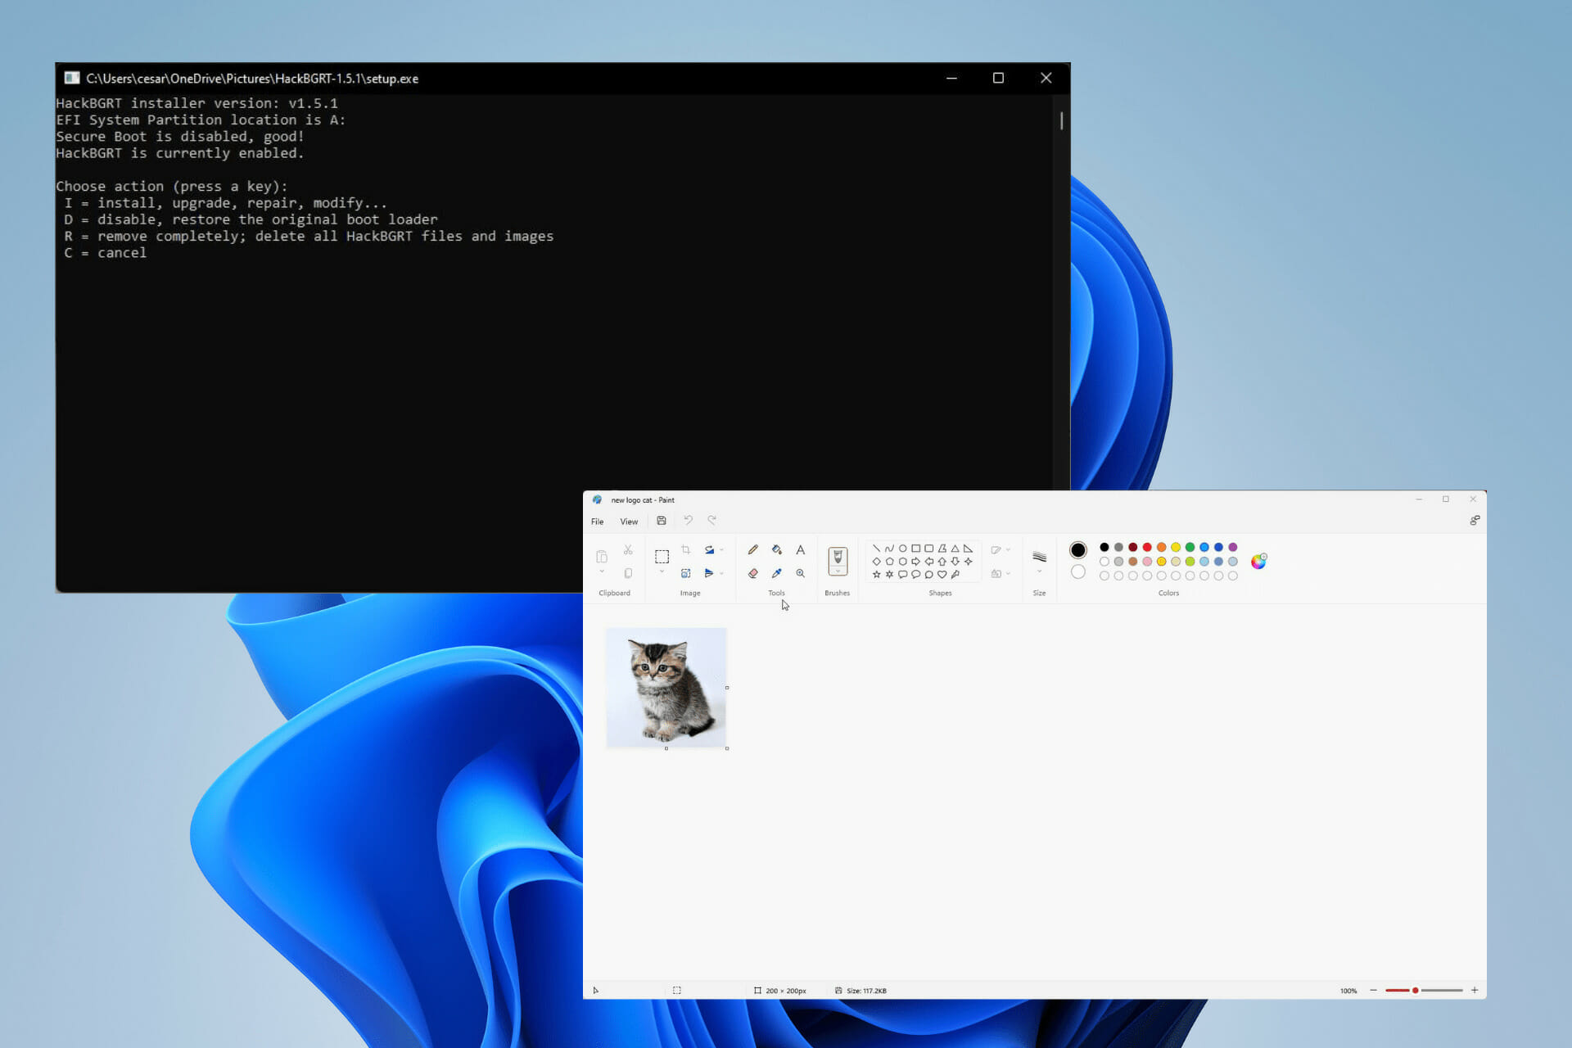Choose the Fill with color bucket
1572x1048 pixels.
(x=776, y=549)
